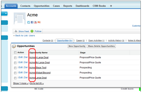The image size is (142, 92).
Task: Open the Dashboards tab
Action: click(x=82, y=6)
